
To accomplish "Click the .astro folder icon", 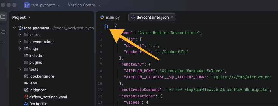I will (x=26, y=35).
